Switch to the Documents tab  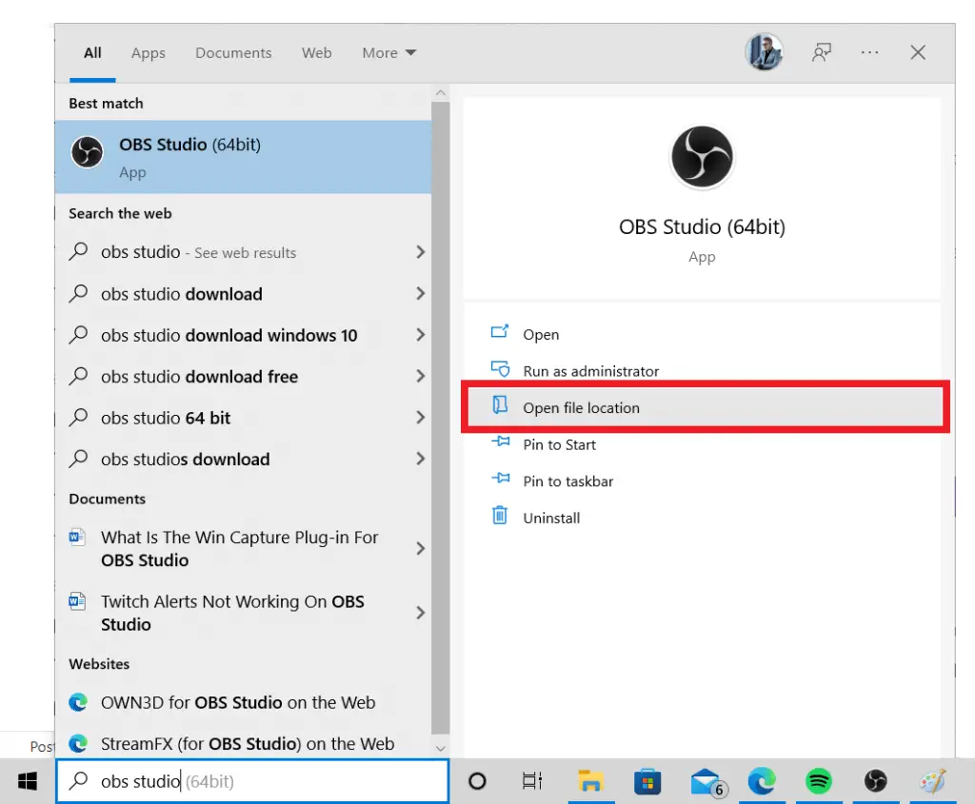coord(233,53)
